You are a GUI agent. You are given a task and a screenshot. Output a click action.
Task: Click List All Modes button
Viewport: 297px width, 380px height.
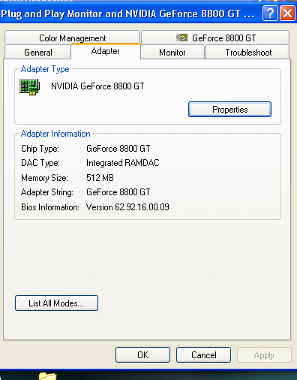click(56, 303)
